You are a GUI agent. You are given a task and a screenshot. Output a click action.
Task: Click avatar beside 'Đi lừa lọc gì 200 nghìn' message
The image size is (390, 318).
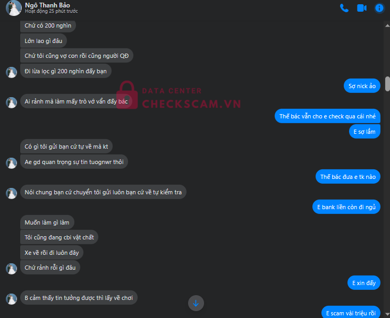[12, 72]
